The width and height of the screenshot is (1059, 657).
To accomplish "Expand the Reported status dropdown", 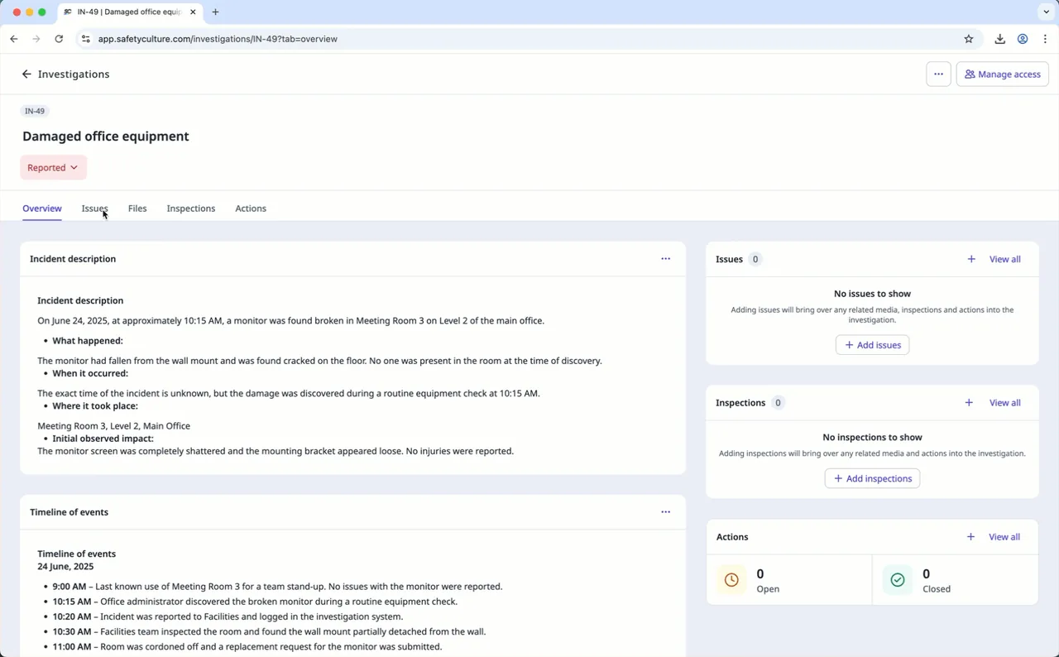I will [x=53, y=168].
